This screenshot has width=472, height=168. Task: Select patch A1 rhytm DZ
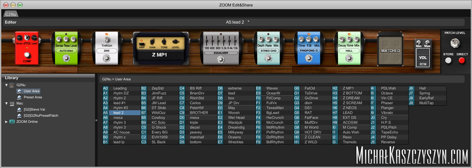point(121,93)
